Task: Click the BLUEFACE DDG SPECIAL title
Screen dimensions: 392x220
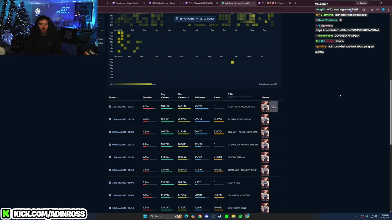Action: [x=239, y=119]
